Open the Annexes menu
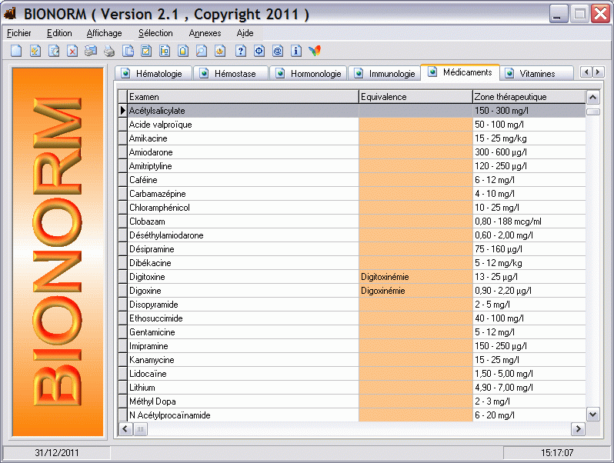The height and width of the screenshot is (463, 614). [205, 33]
